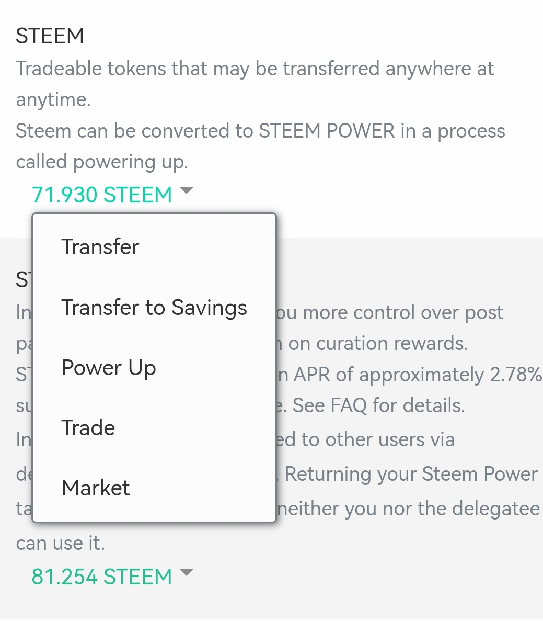Click 'neither you nor the delegatee' text
The width and height of the screenshot is (543, 621).
point(409,509)
